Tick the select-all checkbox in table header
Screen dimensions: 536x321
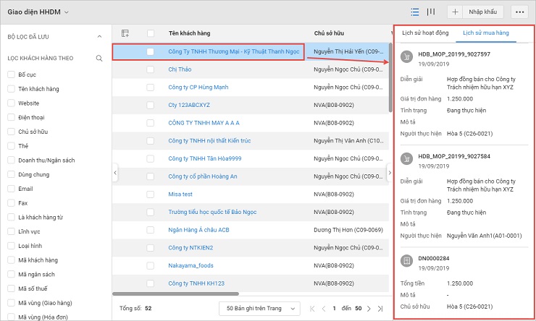point(151,33)
